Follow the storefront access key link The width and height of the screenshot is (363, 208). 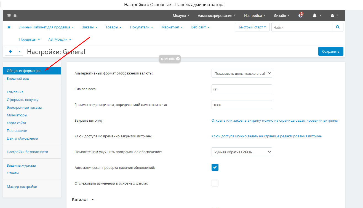267,136
